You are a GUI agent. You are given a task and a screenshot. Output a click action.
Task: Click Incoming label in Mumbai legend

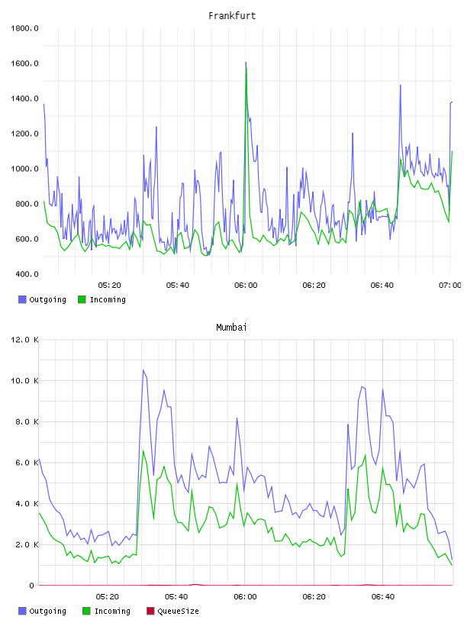pyautogui.click(x=112, y=611)
